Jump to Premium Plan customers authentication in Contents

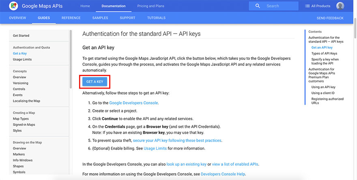(321, 75)
